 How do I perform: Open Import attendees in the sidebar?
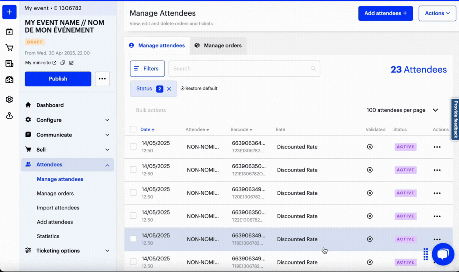click(58, 208)
